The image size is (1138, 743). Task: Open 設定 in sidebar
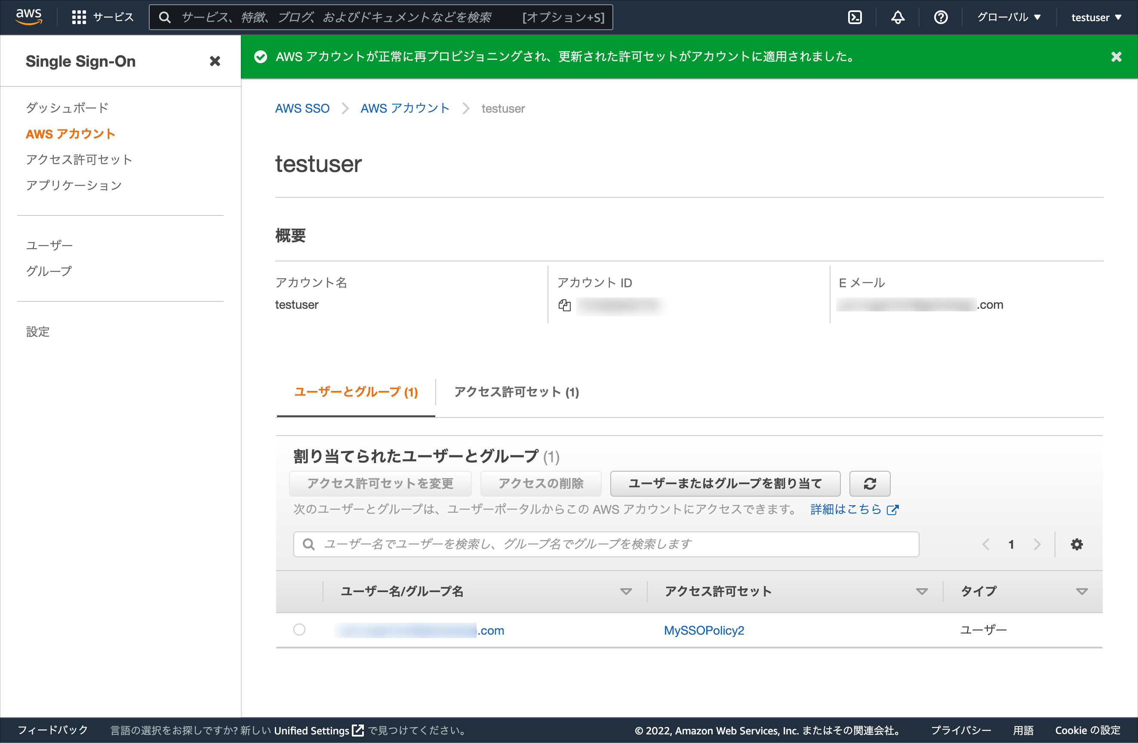(x=38, y=332)
